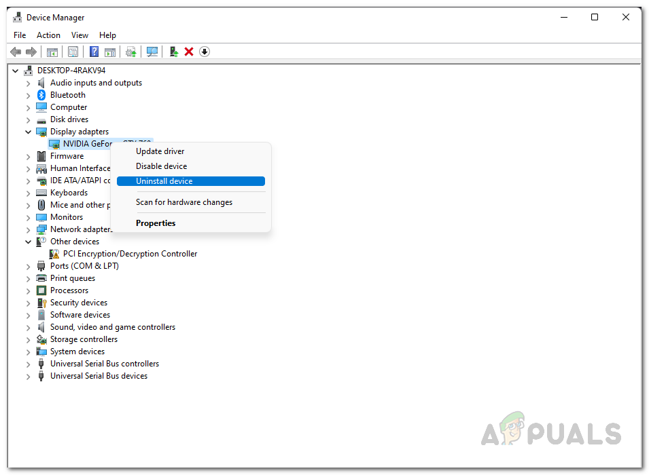Image resolution: width=649 pixels, height=475 pixels.
Task: Click the red X Uninstall device icon
Action: 189,52
